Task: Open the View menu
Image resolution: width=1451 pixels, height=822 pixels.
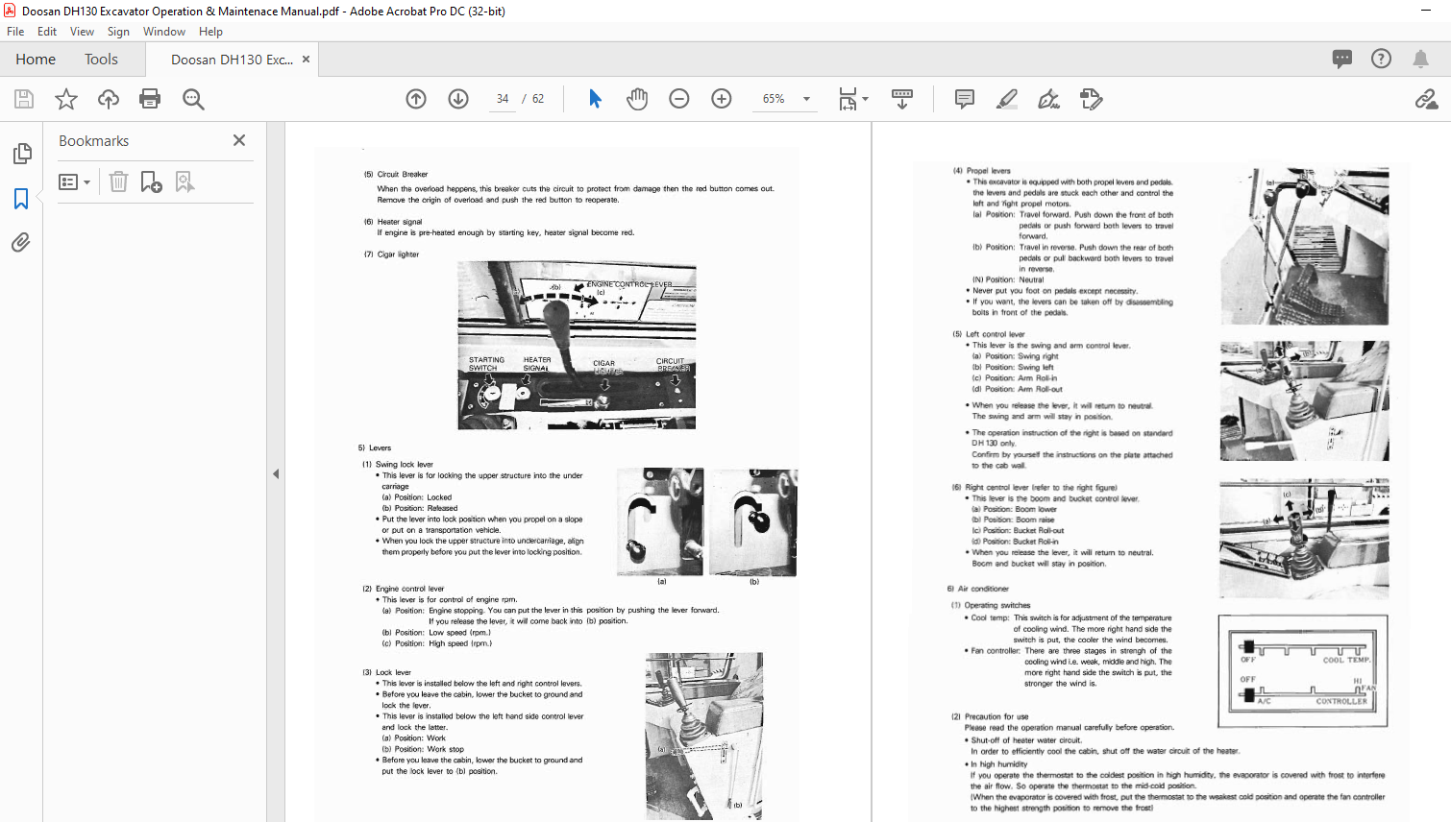Action: pos(82,32)
